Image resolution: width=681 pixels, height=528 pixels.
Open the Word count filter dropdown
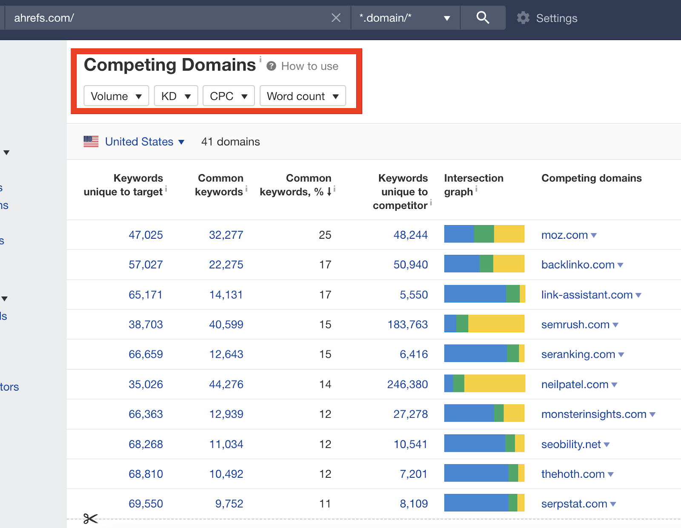303,96
